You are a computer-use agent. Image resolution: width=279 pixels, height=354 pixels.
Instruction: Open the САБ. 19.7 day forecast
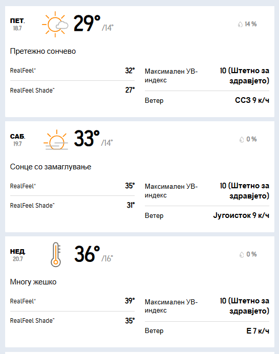[17, 140]
